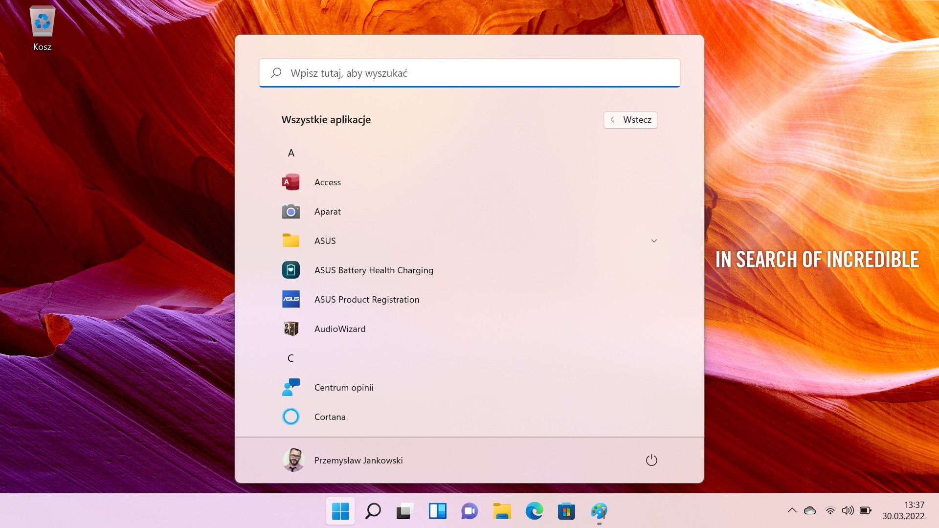939x528 pixels.
Task: Click ASUS folder text label
Action: pos(325,241)
